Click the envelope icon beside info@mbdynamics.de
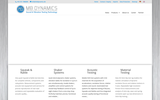 [x=30, y=2]
